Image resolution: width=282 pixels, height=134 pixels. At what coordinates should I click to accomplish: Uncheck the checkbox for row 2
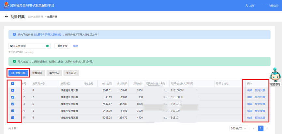(x=13, y=97)
